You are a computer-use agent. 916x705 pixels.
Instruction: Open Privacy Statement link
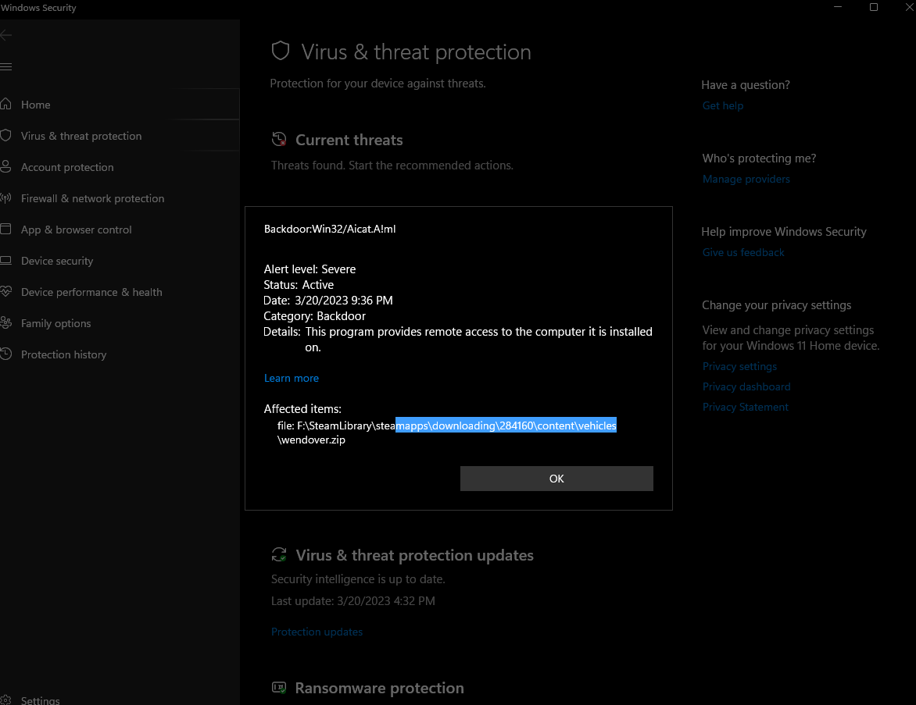click(745, 408)
